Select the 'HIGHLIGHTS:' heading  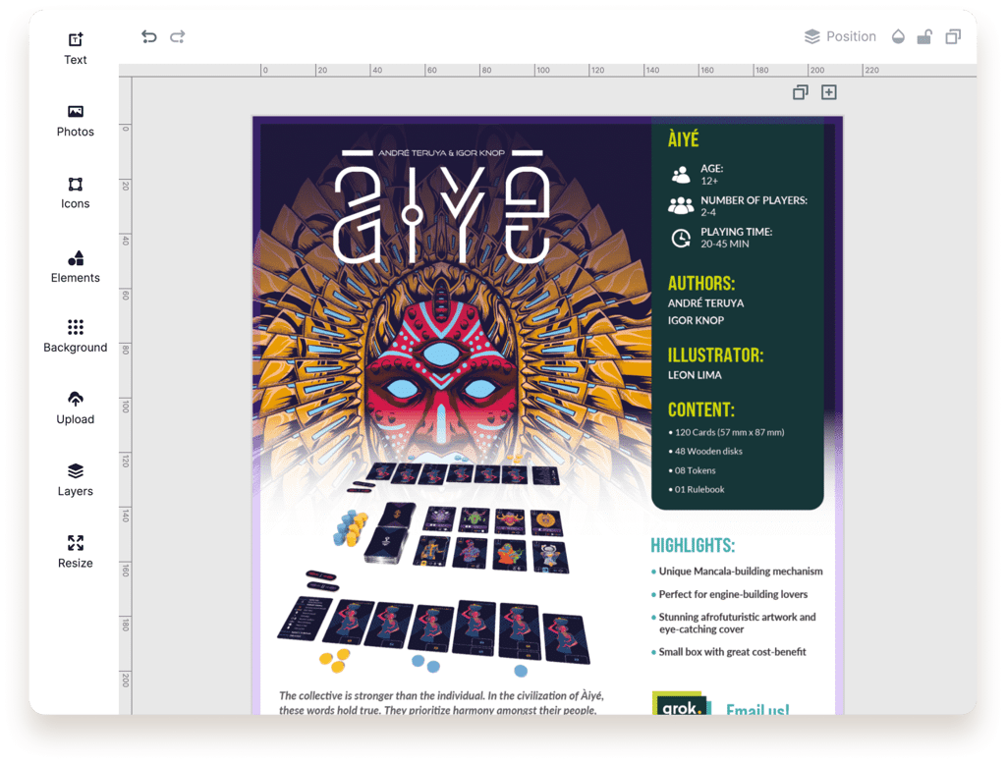tap(693, 546)
